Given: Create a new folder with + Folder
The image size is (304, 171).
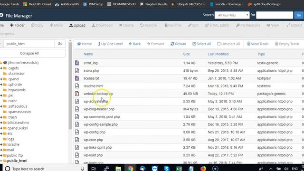Looking at the screenshot, I should click(x=18, y=25).
